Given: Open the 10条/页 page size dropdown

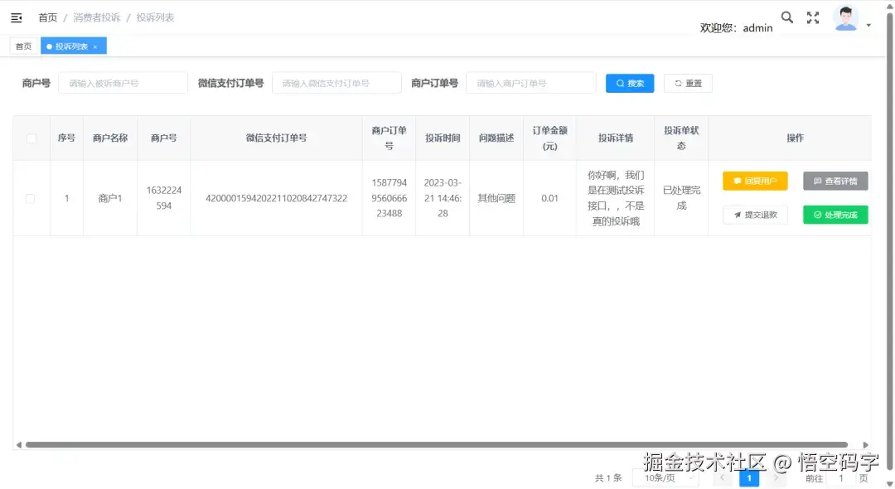Looking at the screenshot, I should pyautogui.click(x=664, y=477).
